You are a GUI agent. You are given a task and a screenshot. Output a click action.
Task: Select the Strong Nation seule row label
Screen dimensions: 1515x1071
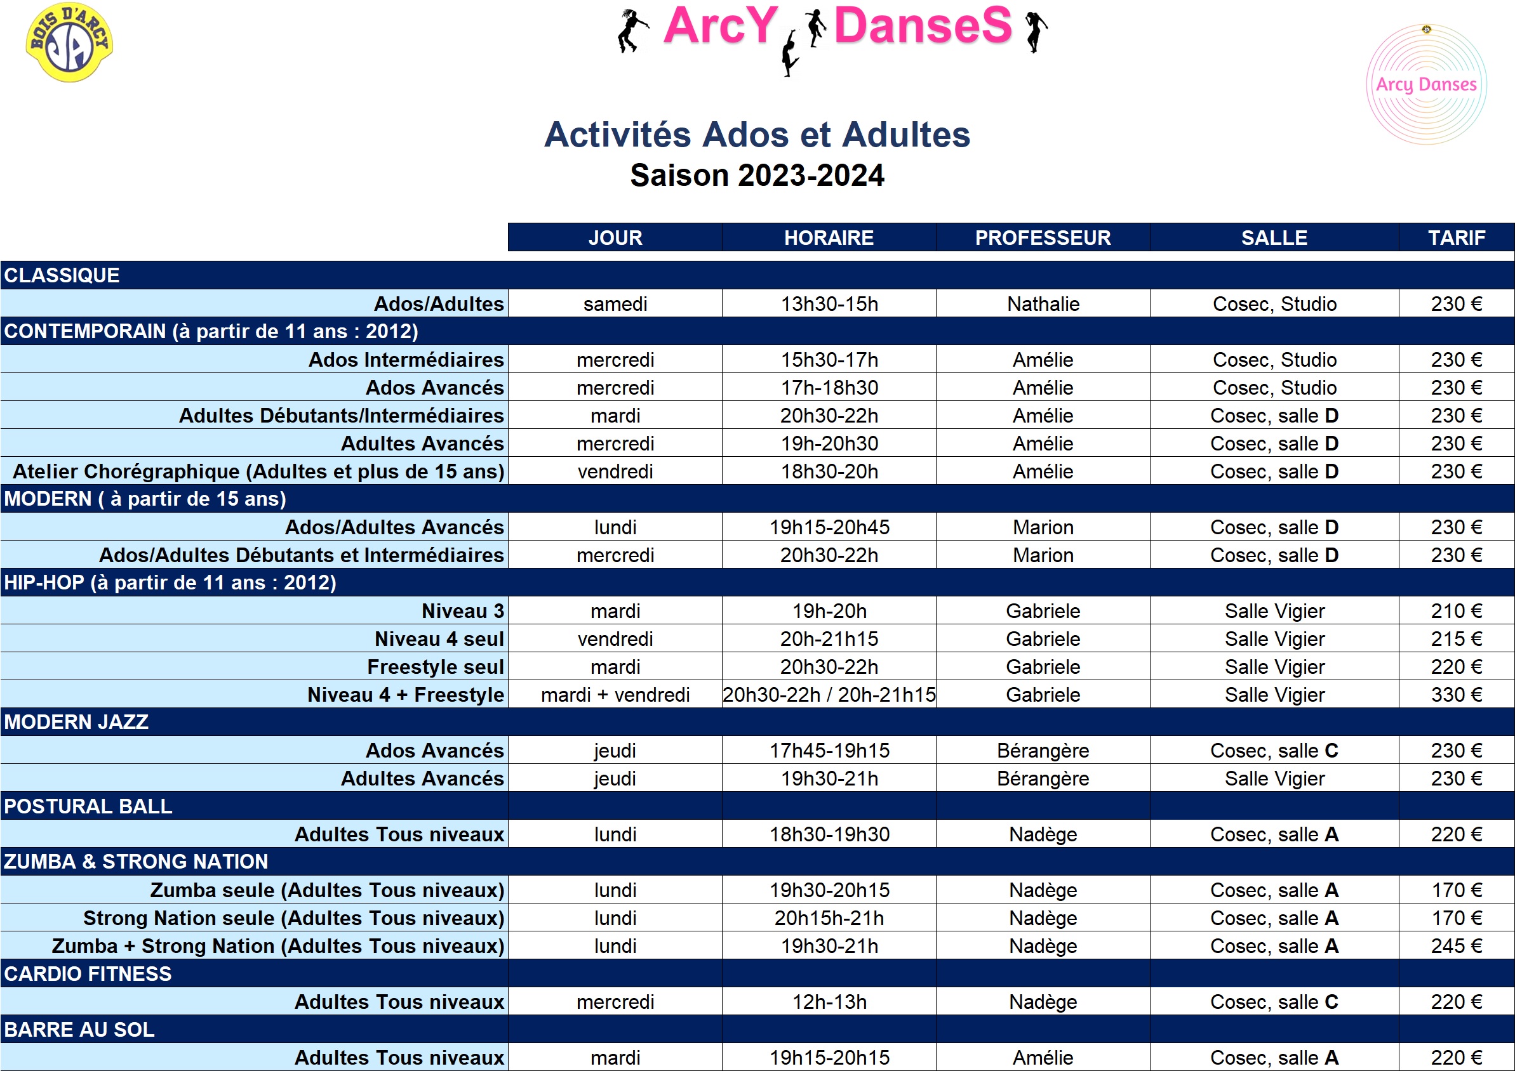click(x=254, y=918)
